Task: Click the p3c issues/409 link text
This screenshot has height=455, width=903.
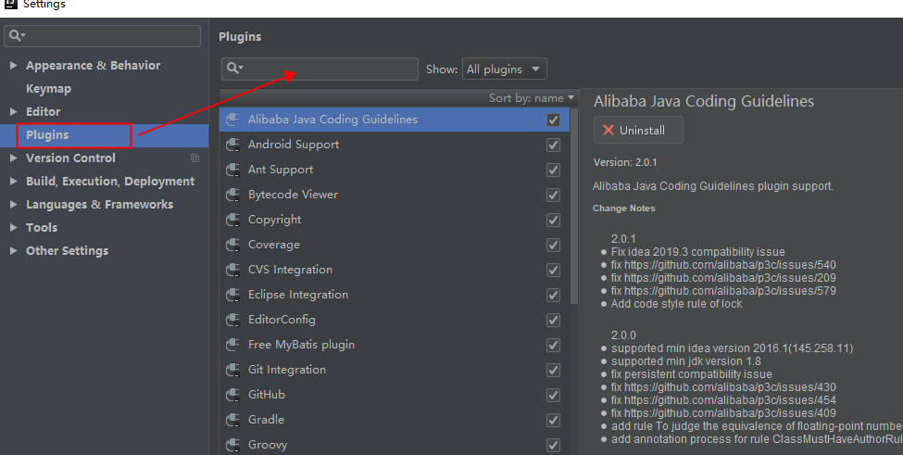Action: [x=730, y=413]
